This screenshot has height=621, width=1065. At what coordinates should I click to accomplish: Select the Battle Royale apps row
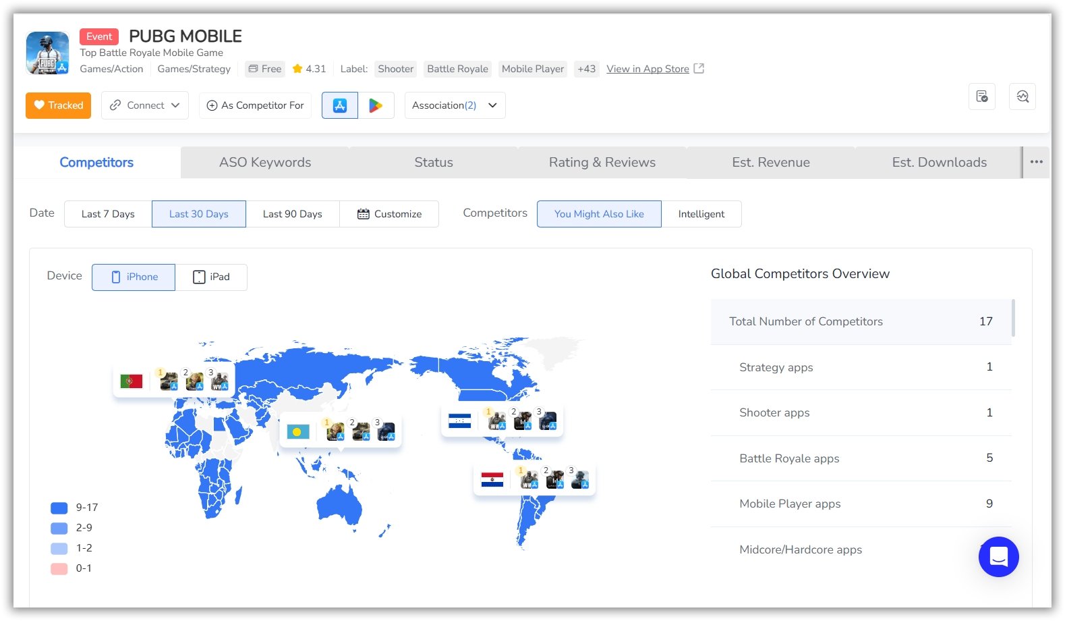862,458
